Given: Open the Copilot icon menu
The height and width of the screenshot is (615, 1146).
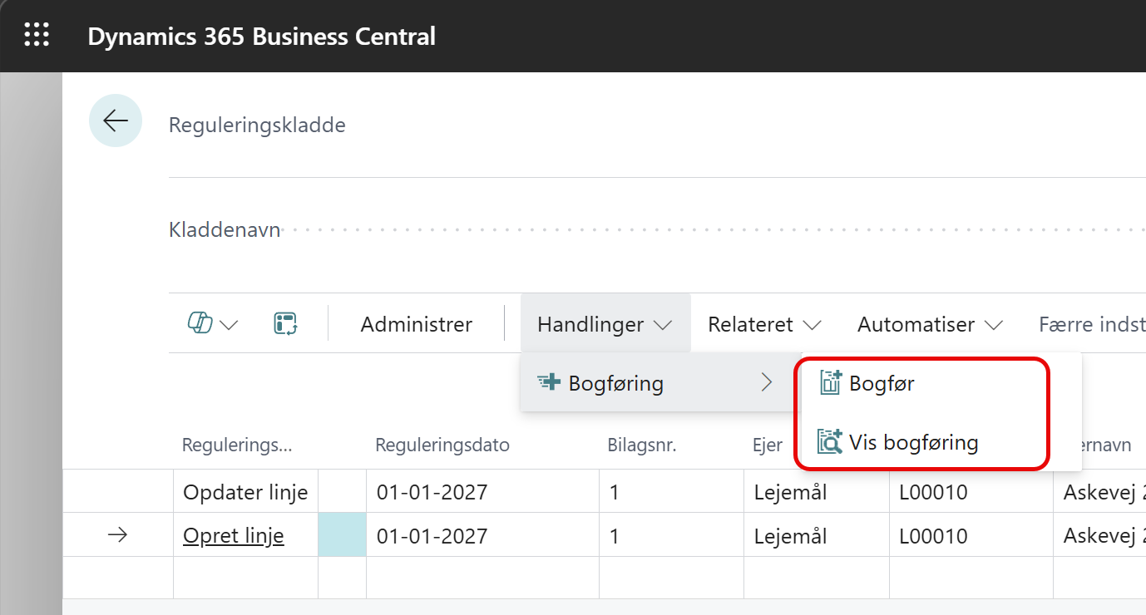Looking at the screenshot, I should coord(212,324).
